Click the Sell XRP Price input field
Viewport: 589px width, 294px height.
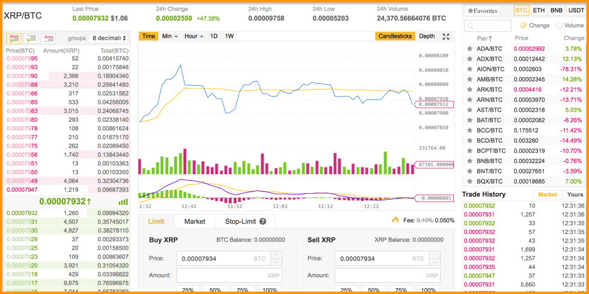[382, 259]
